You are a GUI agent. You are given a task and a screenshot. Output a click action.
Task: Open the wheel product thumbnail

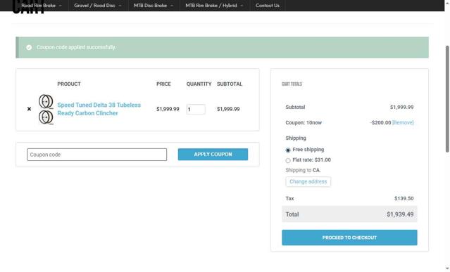point(46,109)
